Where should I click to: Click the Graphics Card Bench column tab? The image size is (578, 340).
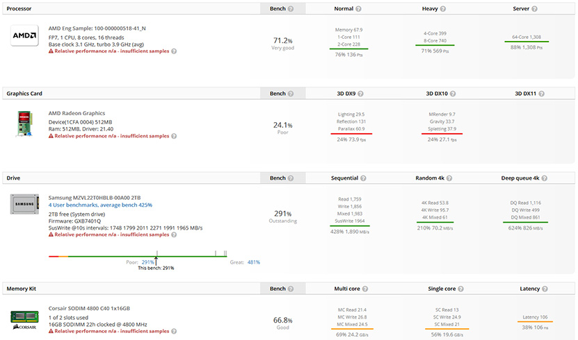(282, 94)
